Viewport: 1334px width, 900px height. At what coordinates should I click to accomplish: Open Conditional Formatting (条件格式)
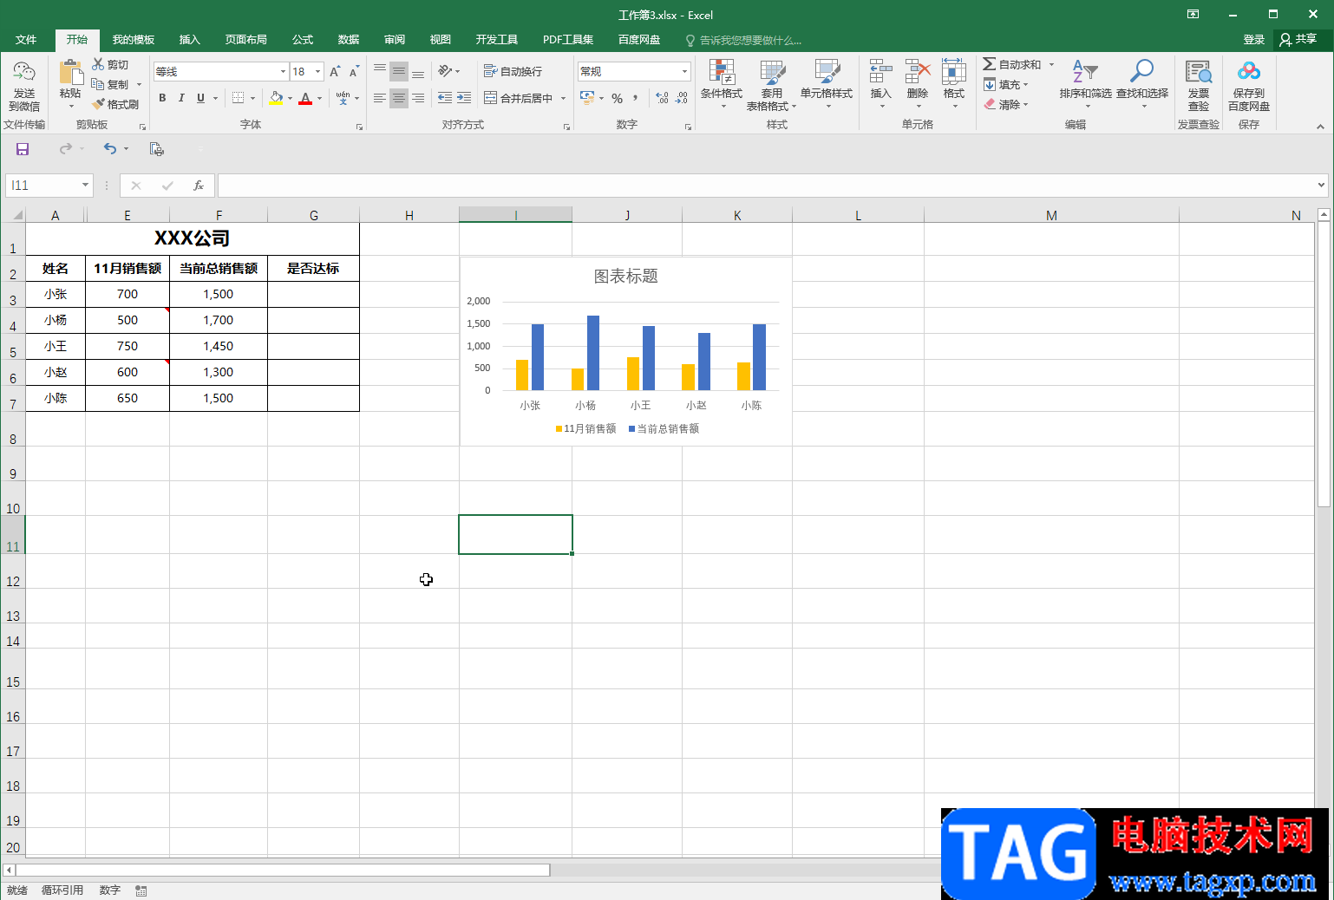point(722,85)
